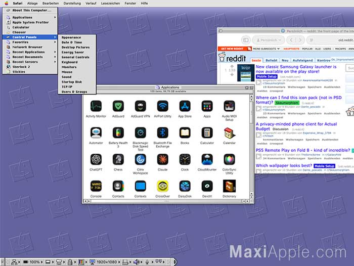Open the Persönlich profile dropdown in Safari

coord(268,40)
